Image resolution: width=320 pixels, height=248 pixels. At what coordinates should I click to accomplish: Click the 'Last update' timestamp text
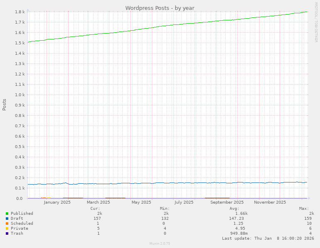tap(268, 238)
